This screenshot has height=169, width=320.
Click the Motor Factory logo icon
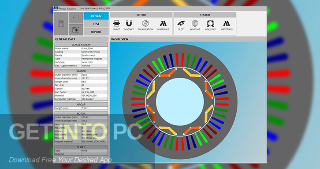56,8
